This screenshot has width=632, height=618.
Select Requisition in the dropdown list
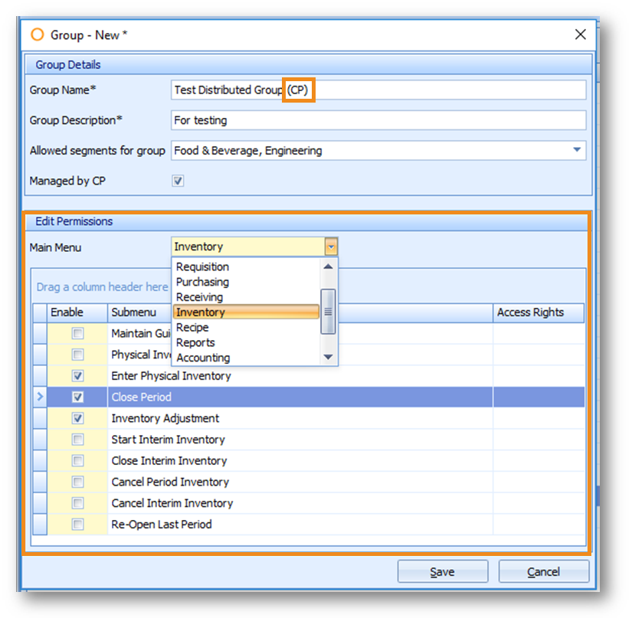202,266
